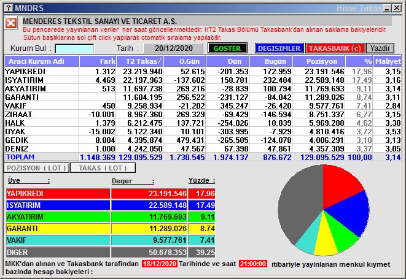Click total Pozisyon 129.095.529 in TOPLAM row
Image resolution: width=406 pixels, height=279 pixels.
tap(322, 157)
